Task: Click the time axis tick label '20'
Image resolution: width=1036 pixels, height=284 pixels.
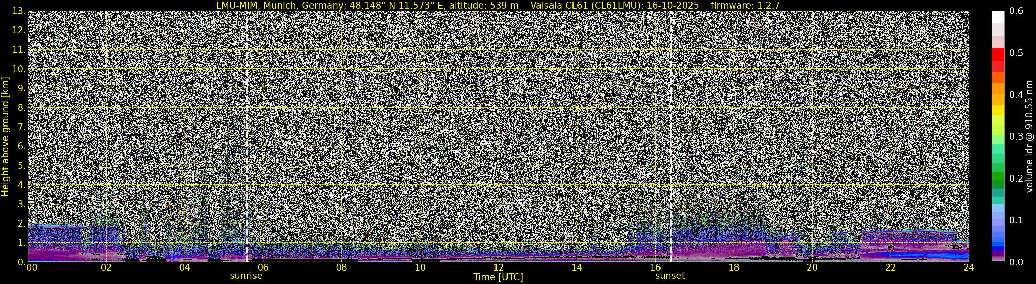Action: (812, 267)
